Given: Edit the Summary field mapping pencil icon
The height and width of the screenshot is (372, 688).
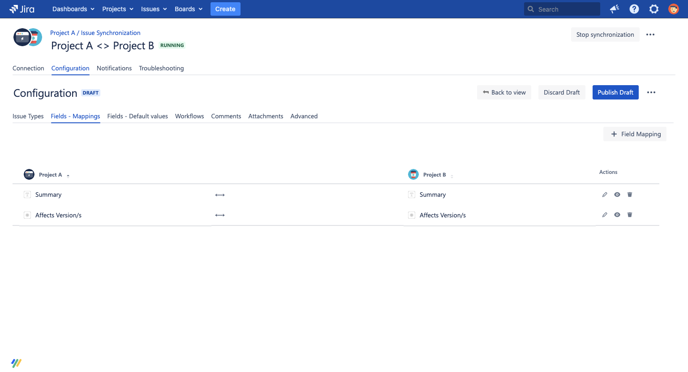Looking at the screenshot, I should pos(605,195).
